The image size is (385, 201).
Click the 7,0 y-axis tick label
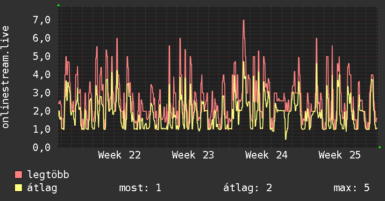pos(42,20)
